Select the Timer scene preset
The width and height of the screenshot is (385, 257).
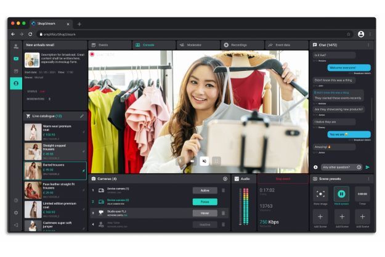coord(362,194)
